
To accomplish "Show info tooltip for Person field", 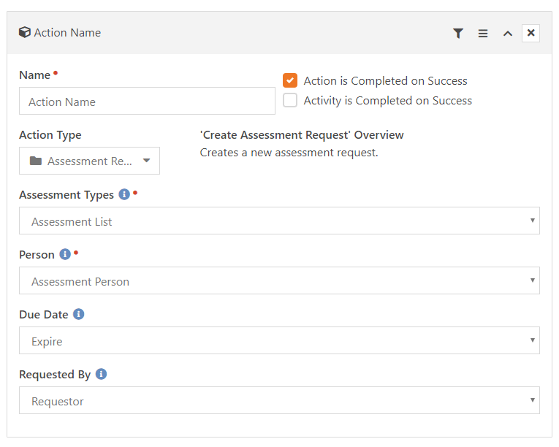I will click(65, 254).
